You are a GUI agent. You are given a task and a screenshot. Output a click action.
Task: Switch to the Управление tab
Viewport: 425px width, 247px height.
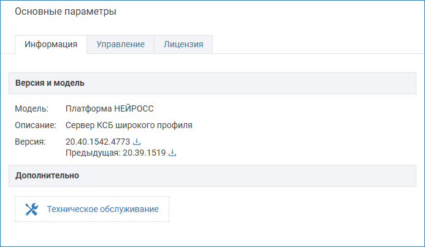121,44
